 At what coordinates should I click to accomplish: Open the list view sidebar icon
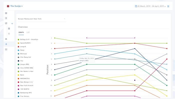[6, 18]
